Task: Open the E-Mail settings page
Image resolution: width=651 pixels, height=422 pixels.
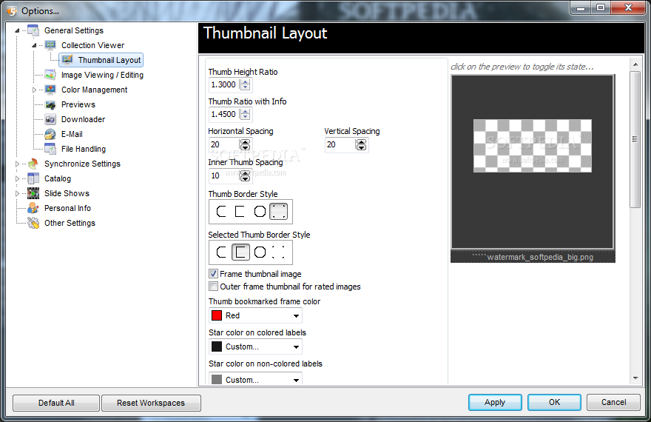Action: (72, 134)
